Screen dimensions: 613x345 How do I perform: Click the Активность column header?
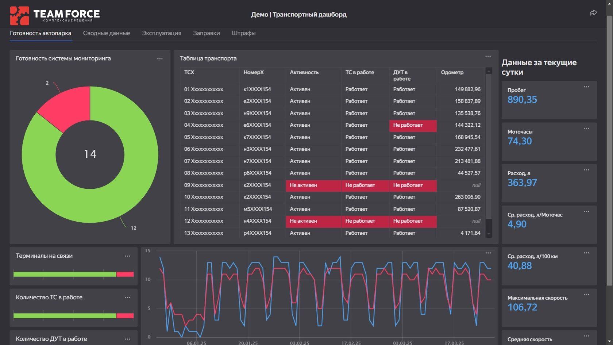tap(304, 73)
